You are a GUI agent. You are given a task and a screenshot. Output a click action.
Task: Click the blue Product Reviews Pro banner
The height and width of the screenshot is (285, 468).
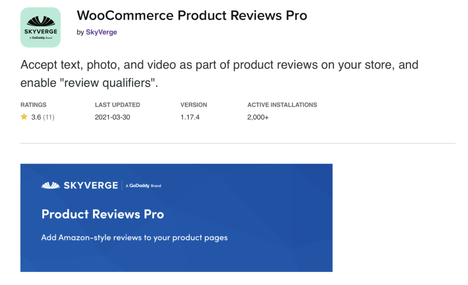(x=176, y=217)
